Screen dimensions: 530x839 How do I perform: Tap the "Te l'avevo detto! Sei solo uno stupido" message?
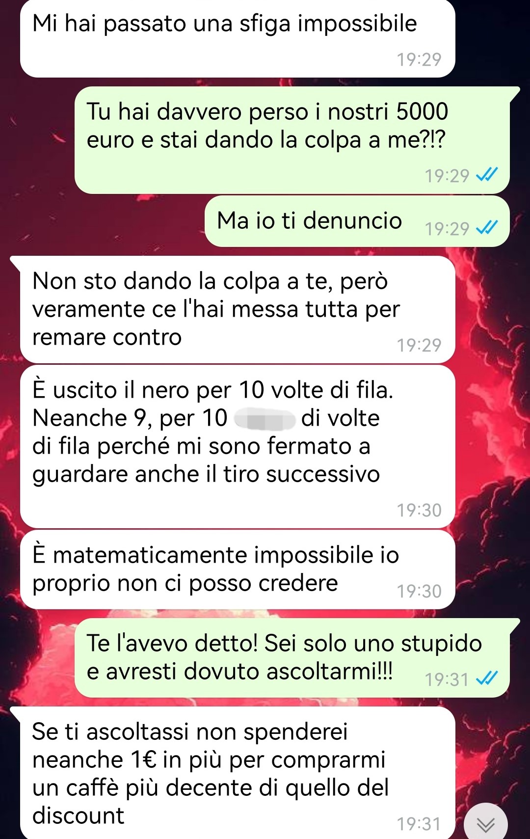[292, 658]
